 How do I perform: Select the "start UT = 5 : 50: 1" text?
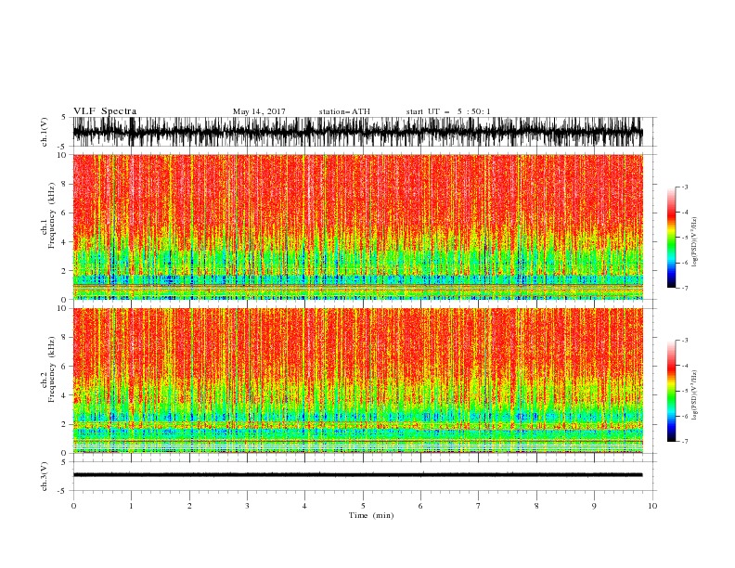point(448,111)
